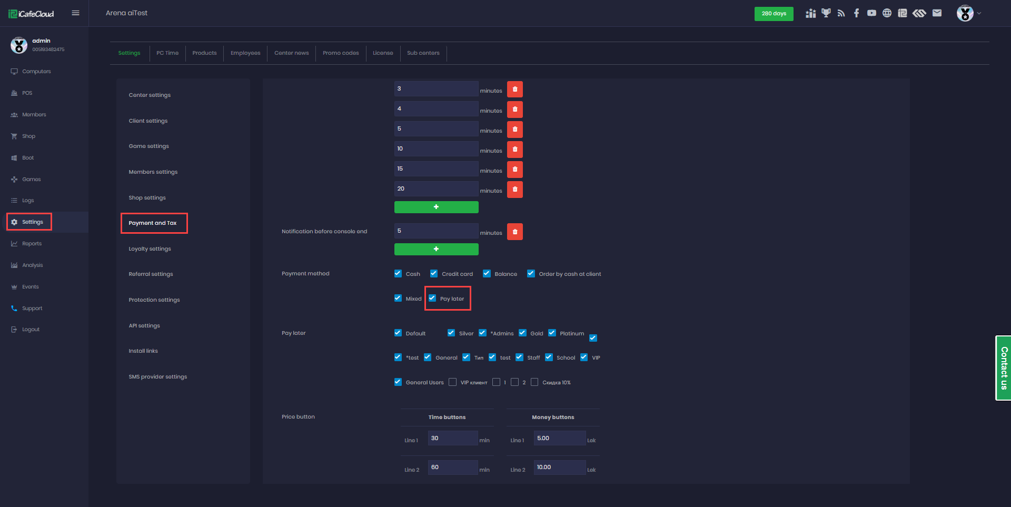Click the mail envelope icon

tap(937, 13)
